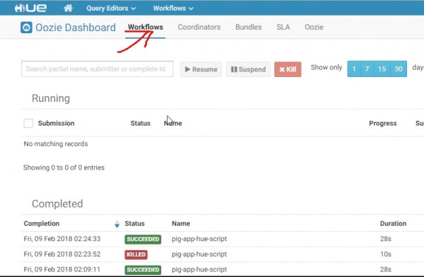Sort Running jobs by Progress header
Screen dimensions: 424x277
pos(382,124)
